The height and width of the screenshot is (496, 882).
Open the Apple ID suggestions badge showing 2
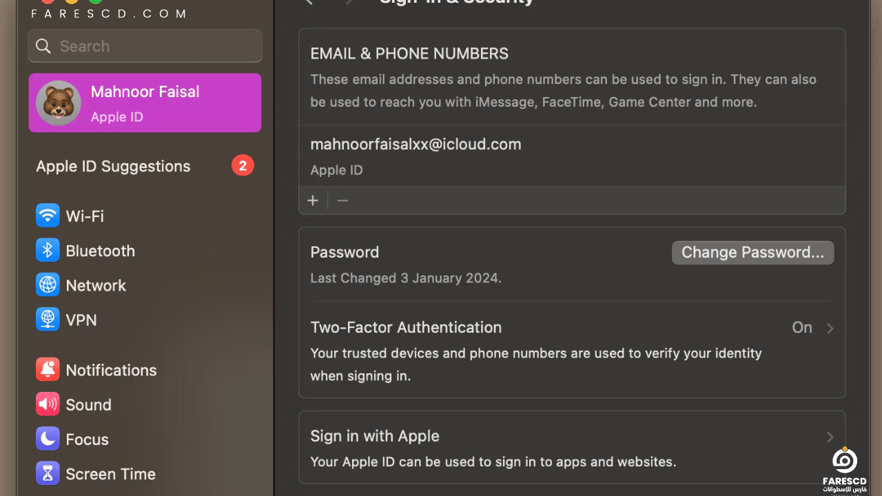(x=243, y=165)
